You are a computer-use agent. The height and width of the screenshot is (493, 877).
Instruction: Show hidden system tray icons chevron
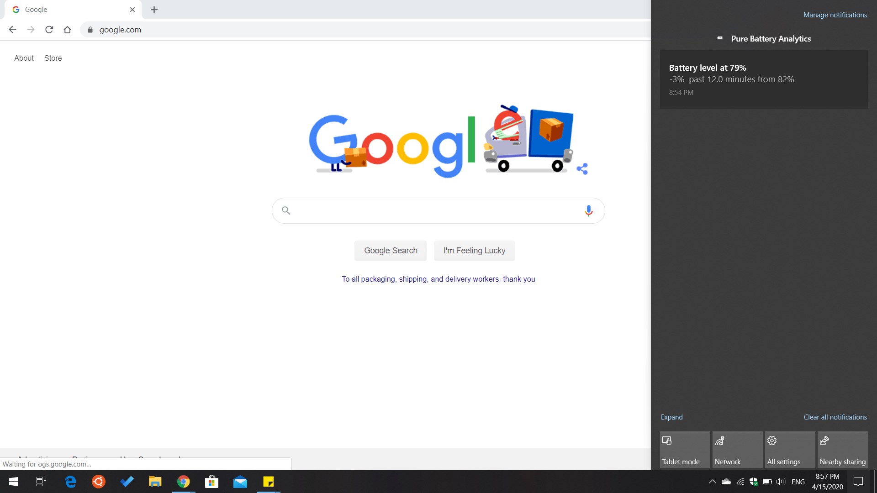point(712,482)
